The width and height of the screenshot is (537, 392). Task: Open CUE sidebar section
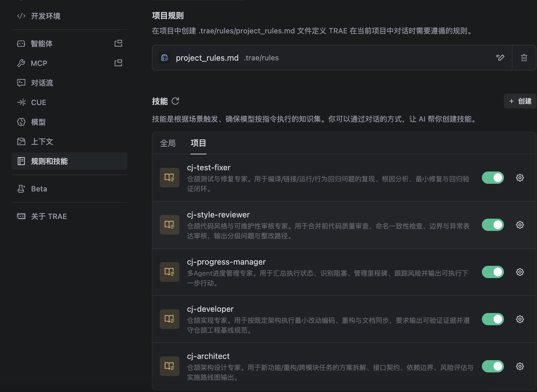coord(69,102)
